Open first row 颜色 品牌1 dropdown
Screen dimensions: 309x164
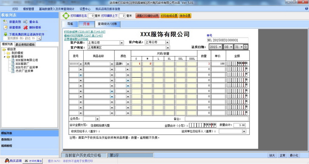pos(128,64)
